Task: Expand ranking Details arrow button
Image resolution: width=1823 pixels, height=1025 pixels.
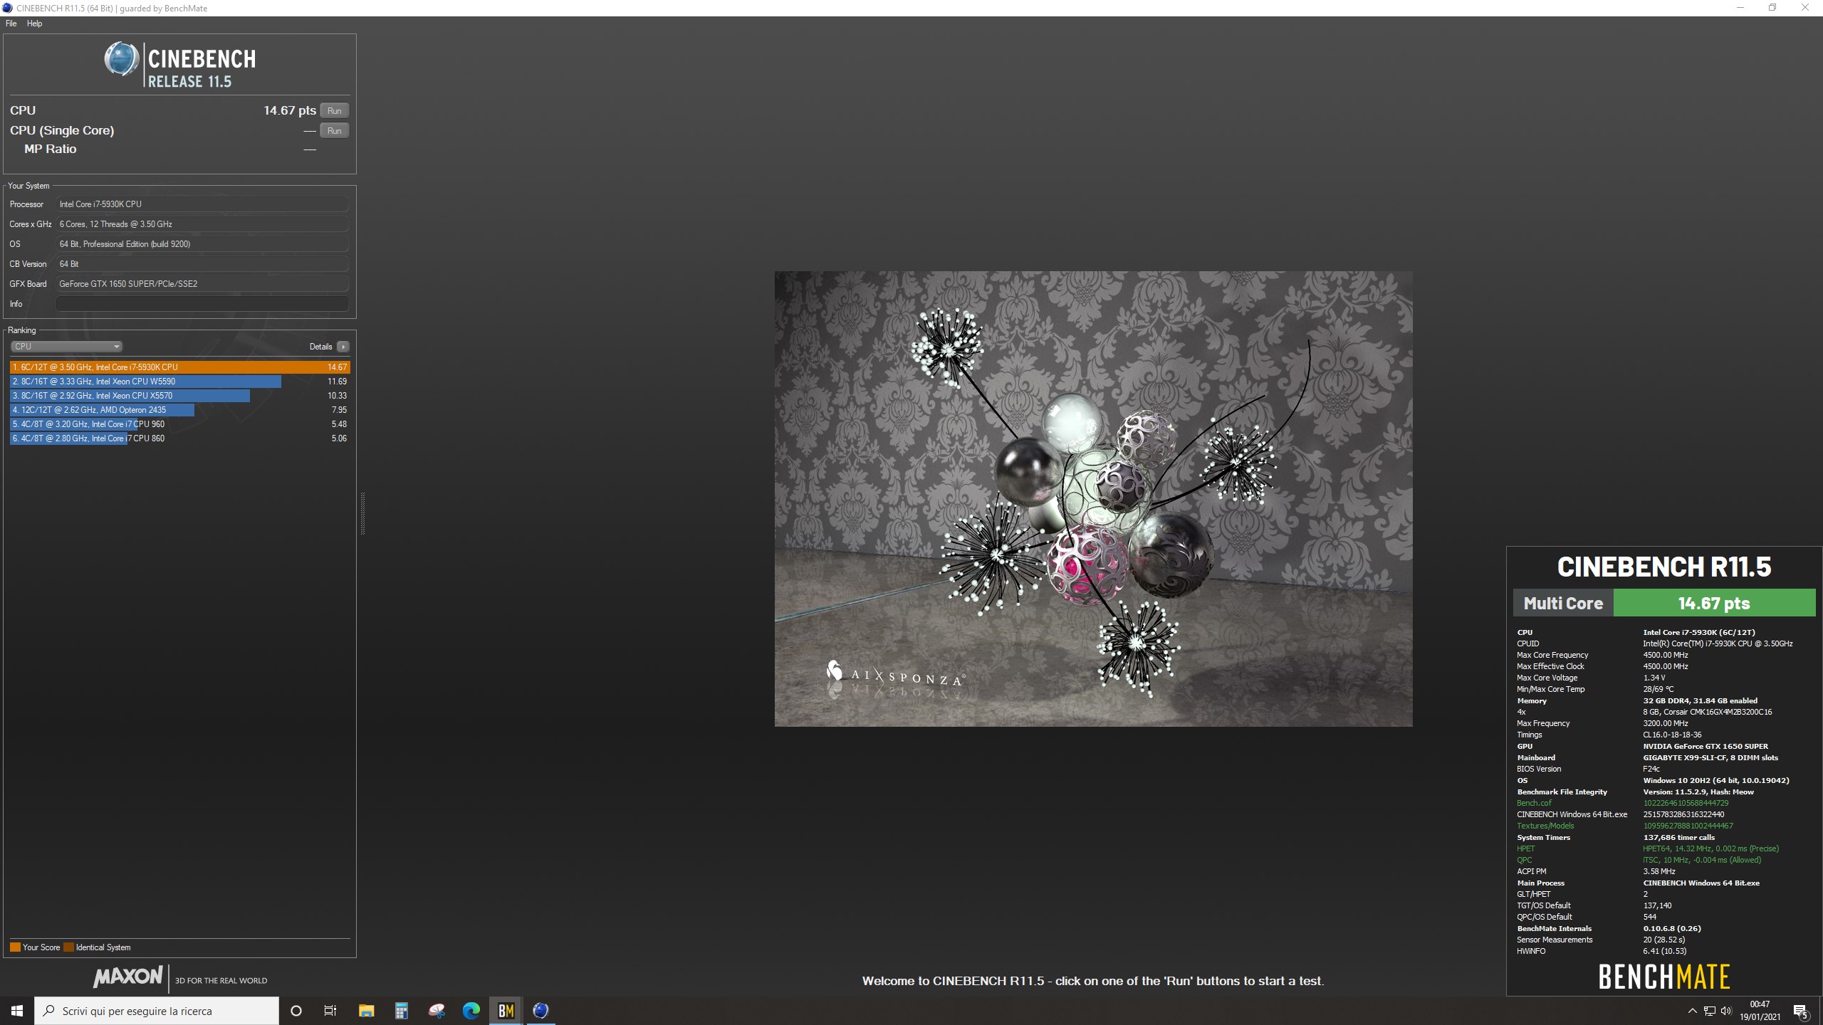Action: click(343, 347)
